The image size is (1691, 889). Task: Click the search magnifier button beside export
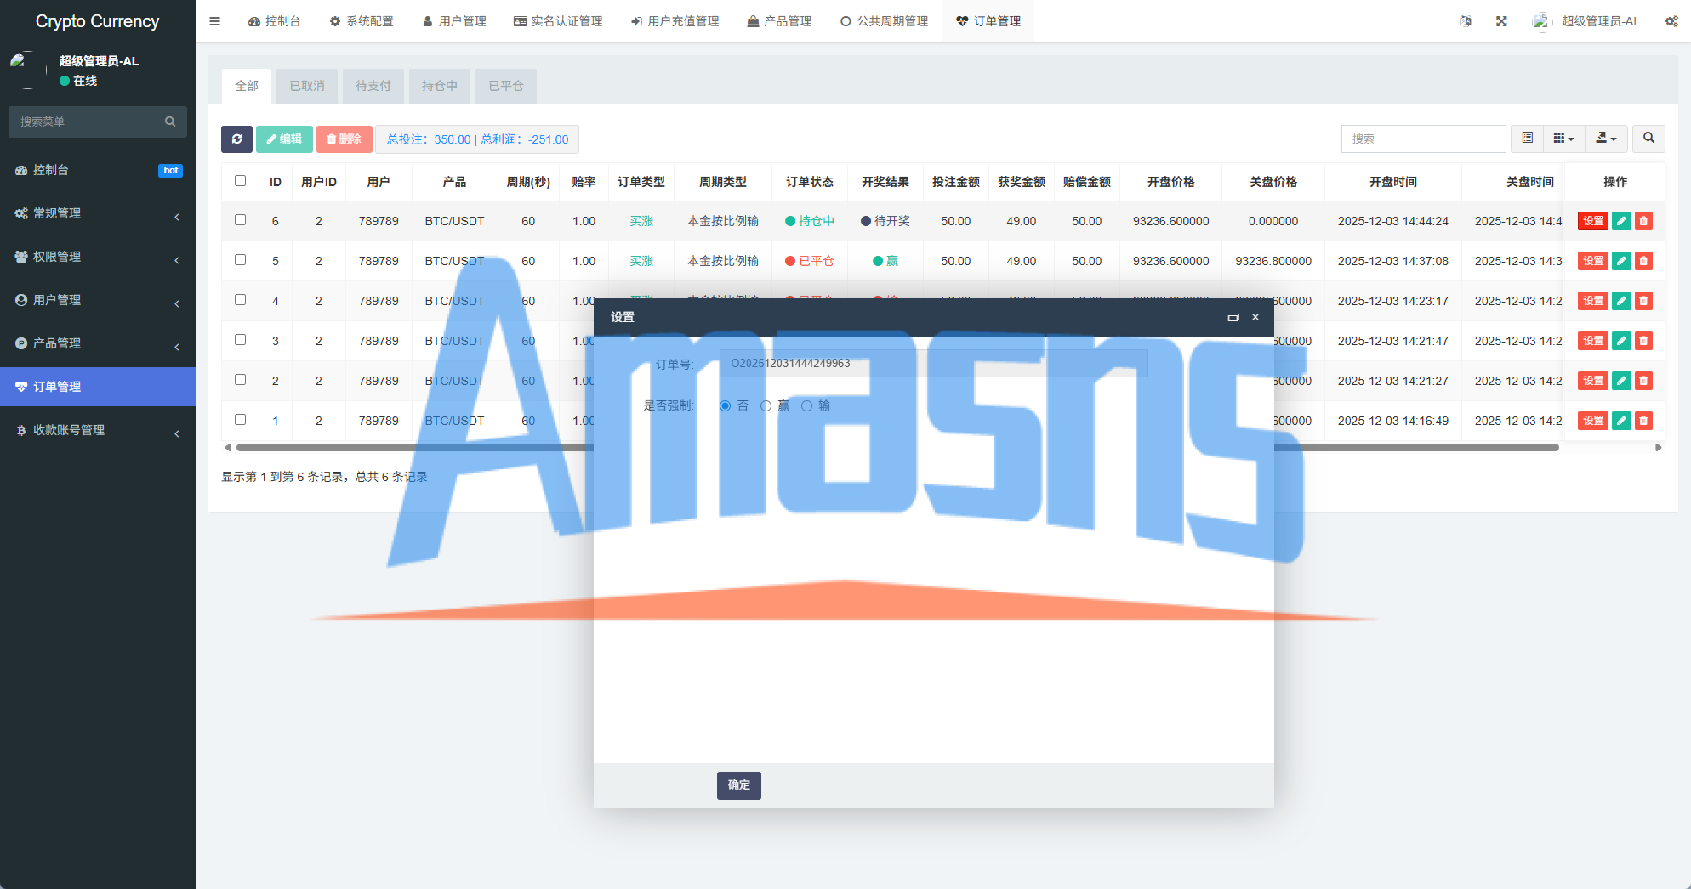click(1648, 139)
